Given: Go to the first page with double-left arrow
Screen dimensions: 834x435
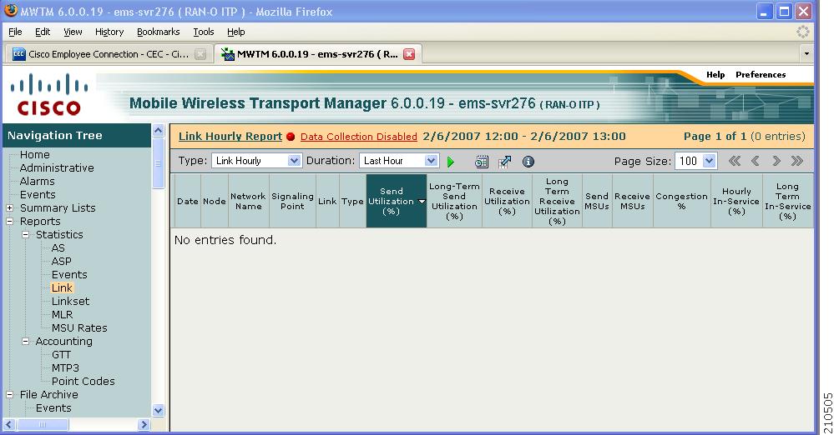Looking at the screenshot, I should tap(735, 161).
